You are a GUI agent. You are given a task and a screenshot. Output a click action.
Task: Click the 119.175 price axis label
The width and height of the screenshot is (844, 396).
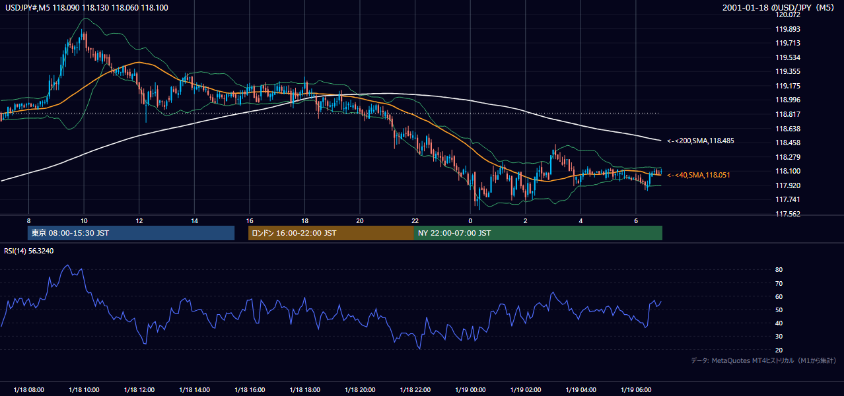coord(787,86)
